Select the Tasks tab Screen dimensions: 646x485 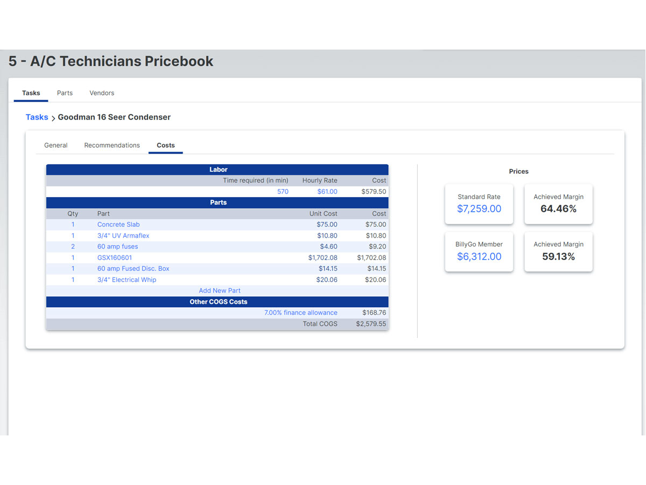pos(31,93)
